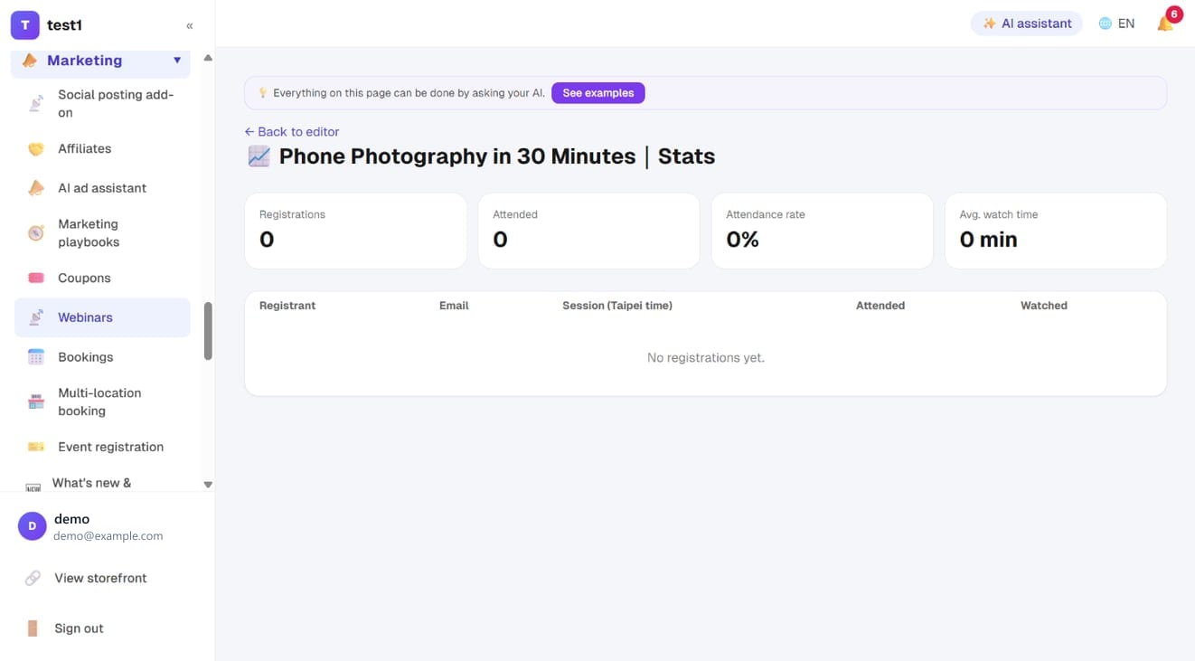Click the Bookings calendar icon
The width and height of the screenshot is (1195, 661).
click(x=36, y=357)
